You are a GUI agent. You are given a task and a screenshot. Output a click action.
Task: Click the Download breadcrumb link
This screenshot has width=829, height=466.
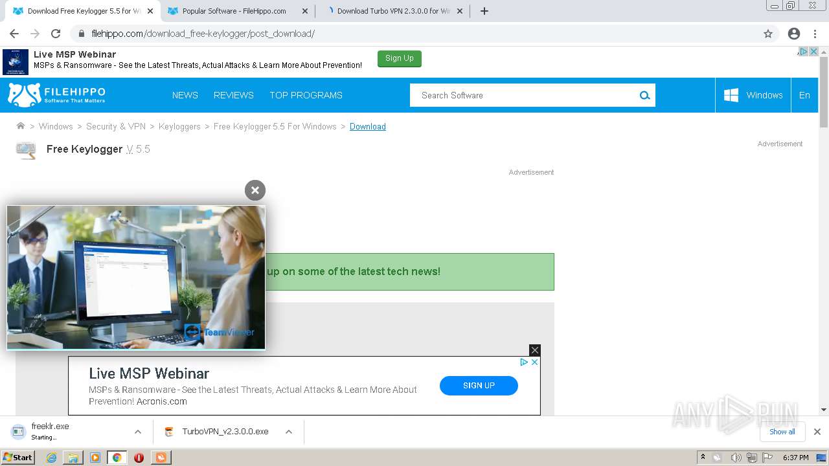[368, 127]
